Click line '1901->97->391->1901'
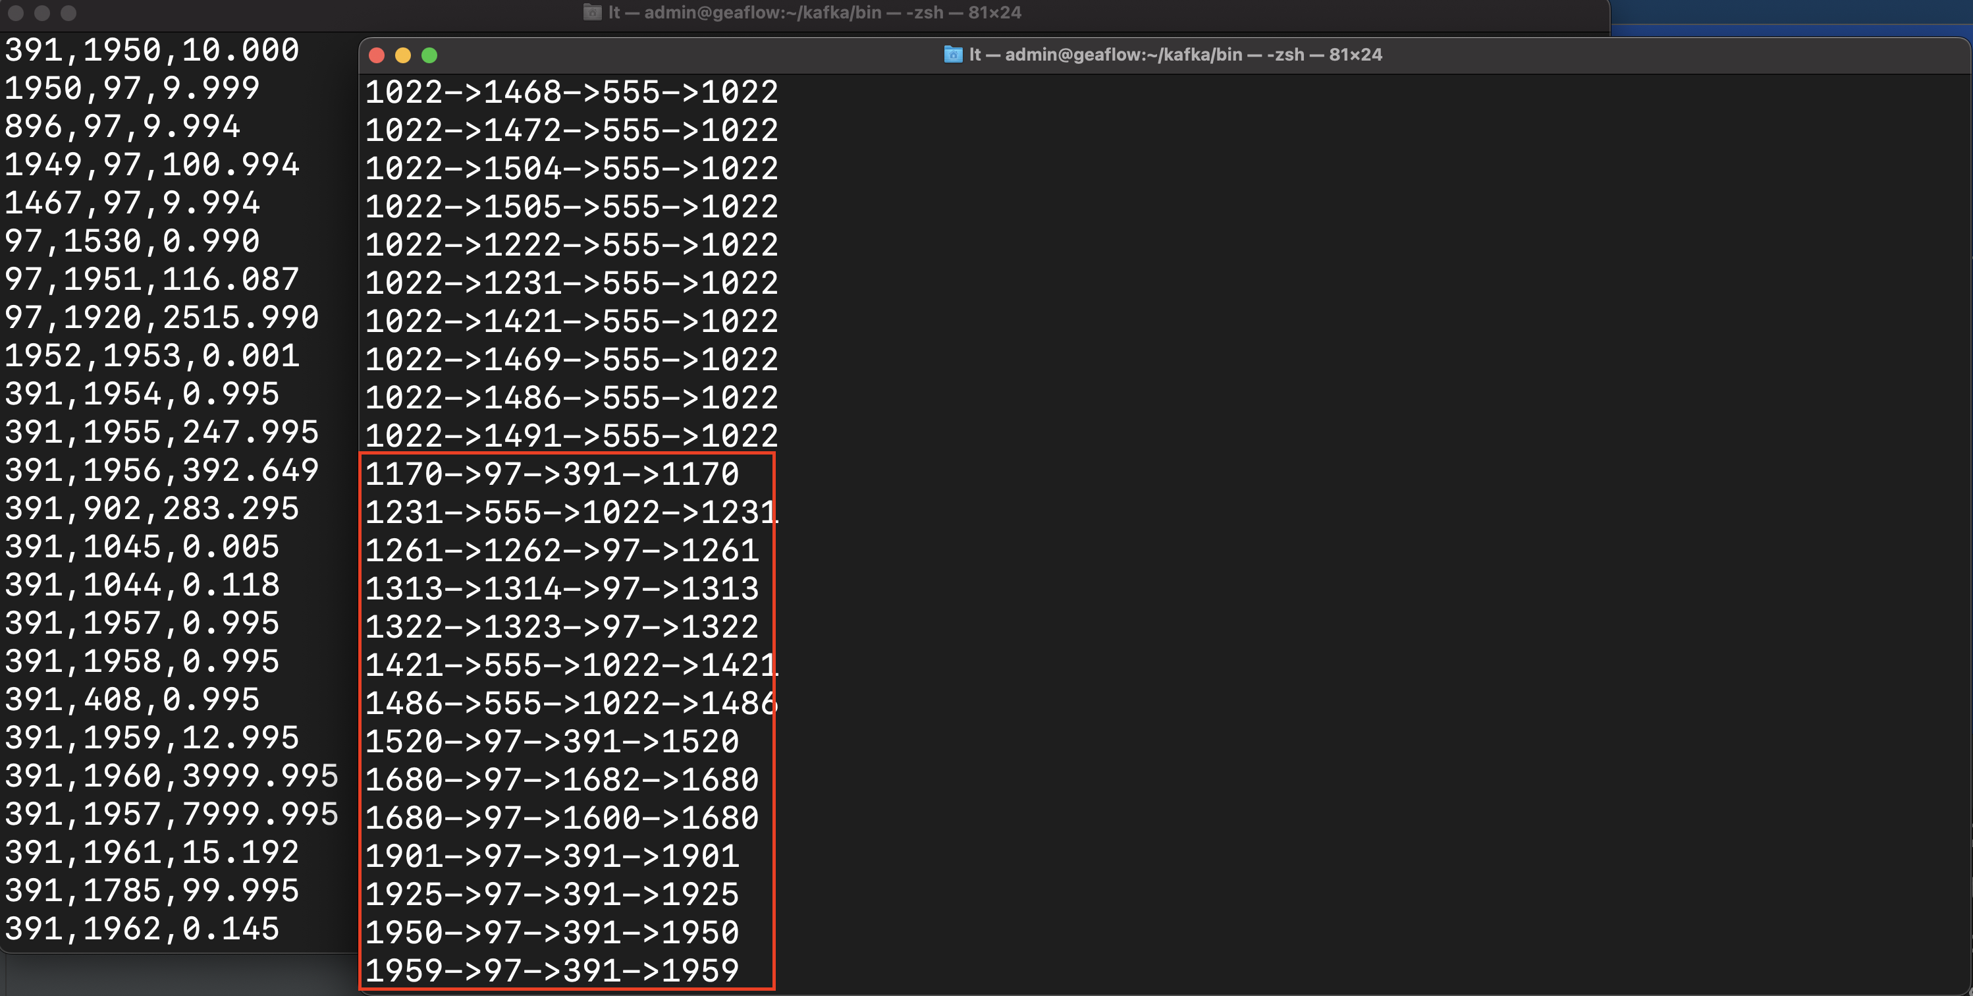 551,856
